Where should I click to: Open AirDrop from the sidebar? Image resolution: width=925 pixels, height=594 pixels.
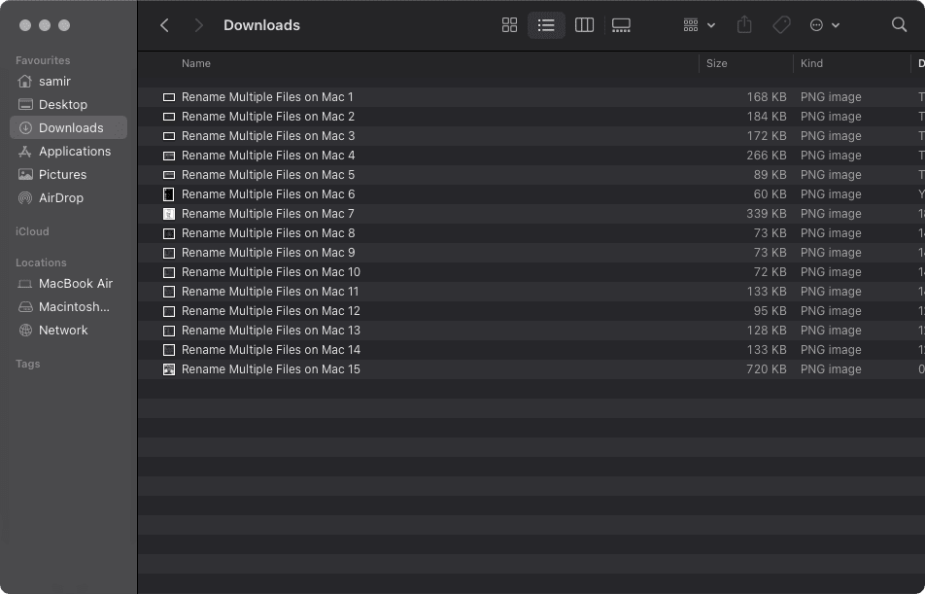click(x=60, y=197)
